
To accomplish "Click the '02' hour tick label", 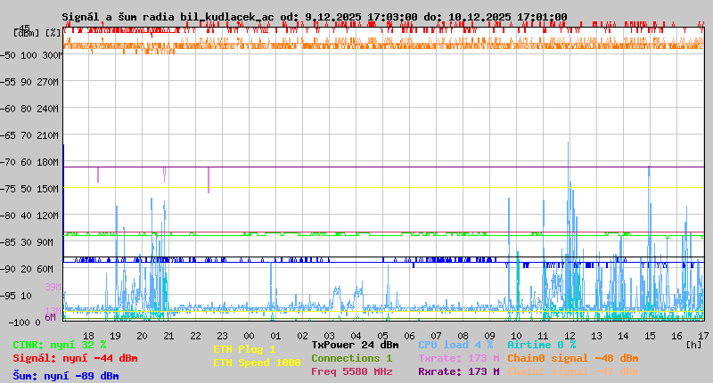I will tap(303, 336).
